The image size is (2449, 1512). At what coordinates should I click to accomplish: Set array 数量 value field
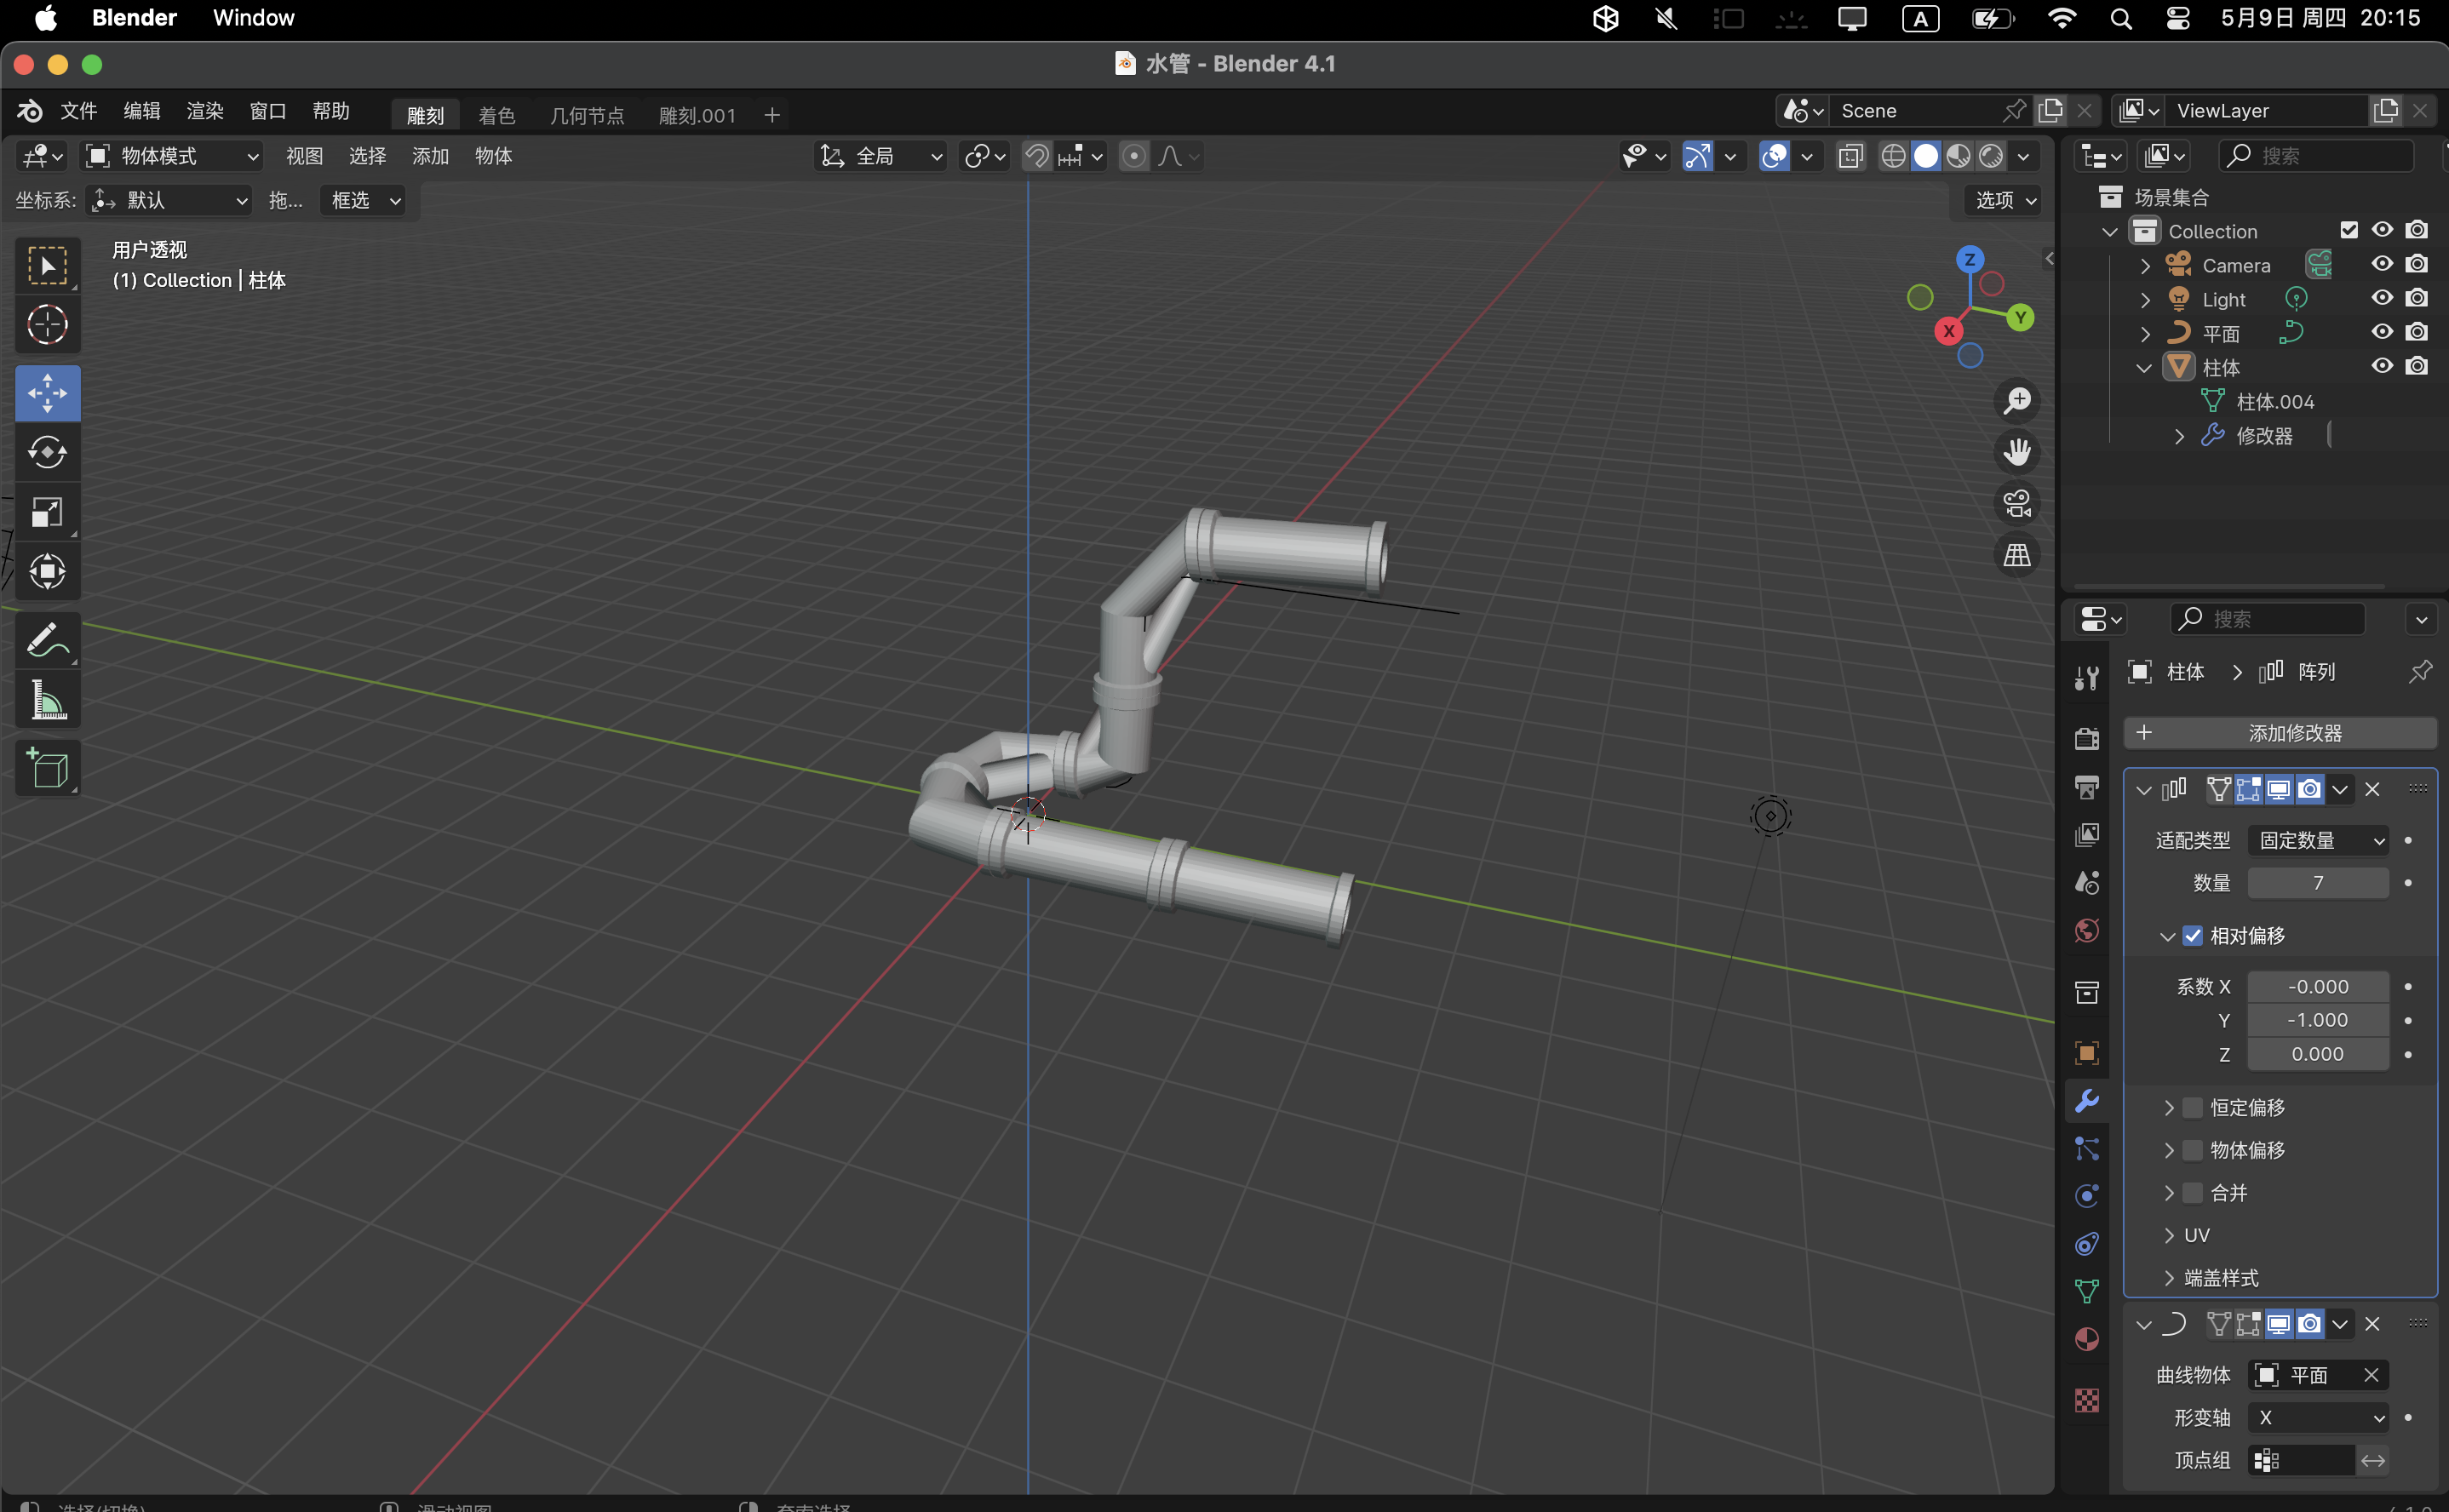2318,883
